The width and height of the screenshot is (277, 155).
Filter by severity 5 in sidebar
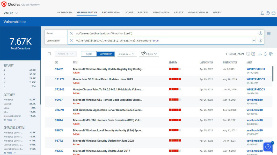tap(19, 78)
